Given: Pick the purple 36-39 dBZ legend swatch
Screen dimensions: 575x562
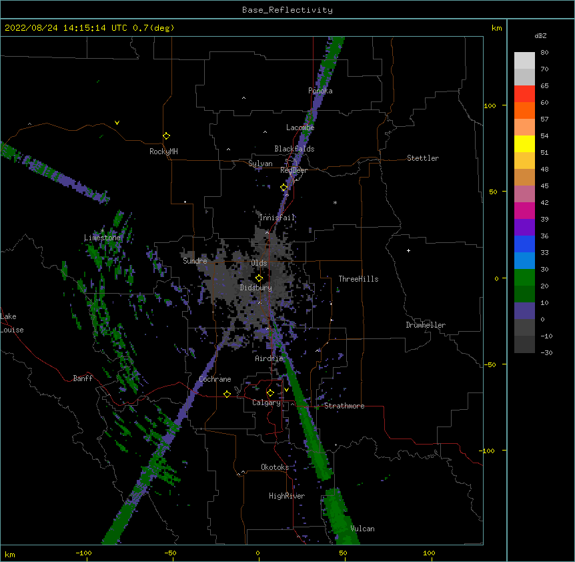Looking at the screenshot, I should [524, 228].
